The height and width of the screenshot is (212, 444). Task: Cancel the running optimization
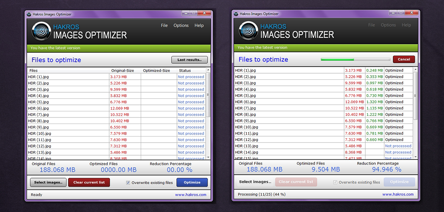pos(404,59)
